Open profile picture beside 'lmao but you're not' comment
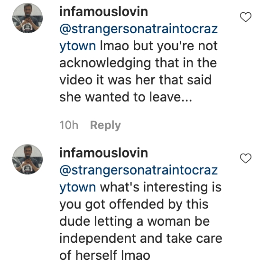The image size is (259, 275). 28,18
